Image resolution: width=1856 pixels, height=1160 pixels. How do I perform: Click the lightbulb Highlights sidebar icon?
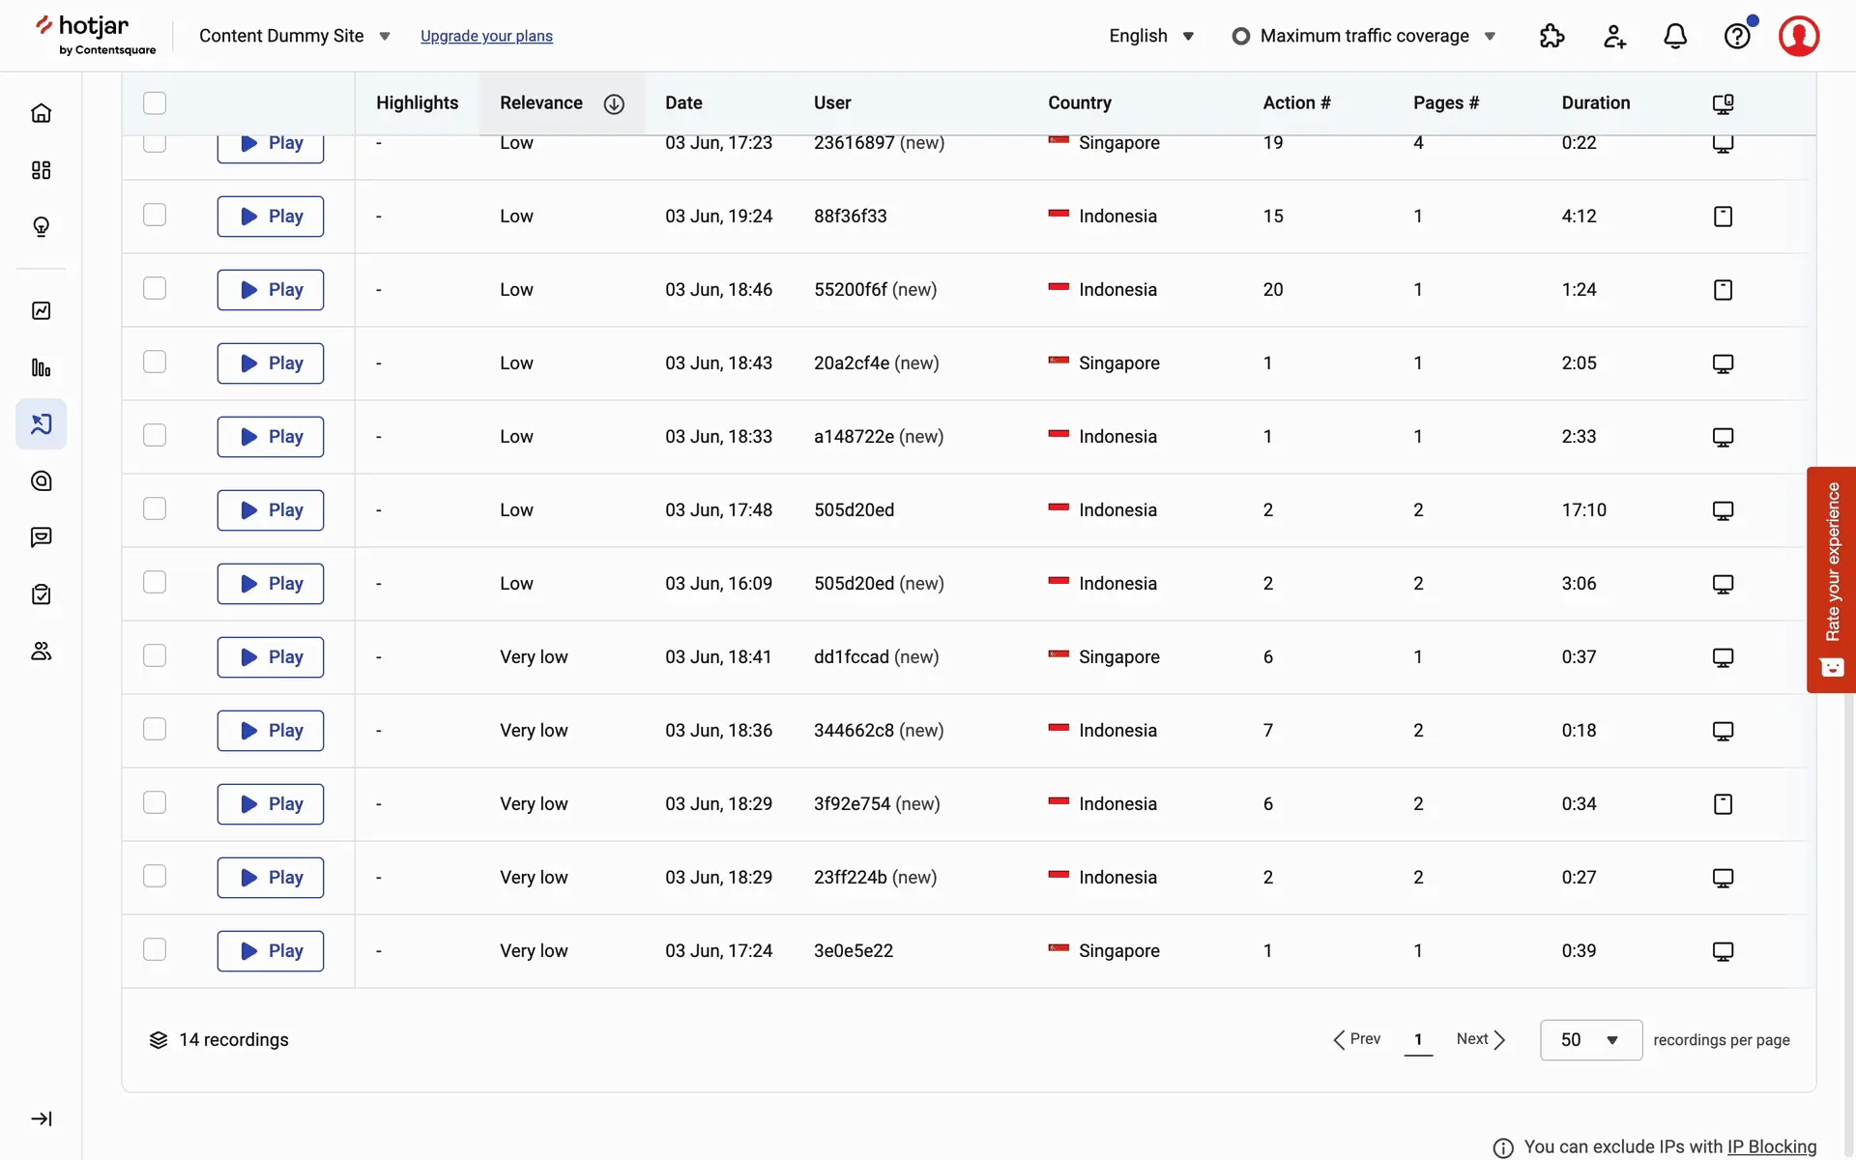(x=41, y=227)
